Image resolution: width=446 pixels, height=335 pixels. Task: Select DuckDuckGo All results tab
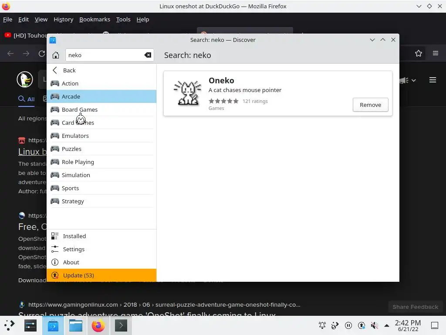(27, 99)
